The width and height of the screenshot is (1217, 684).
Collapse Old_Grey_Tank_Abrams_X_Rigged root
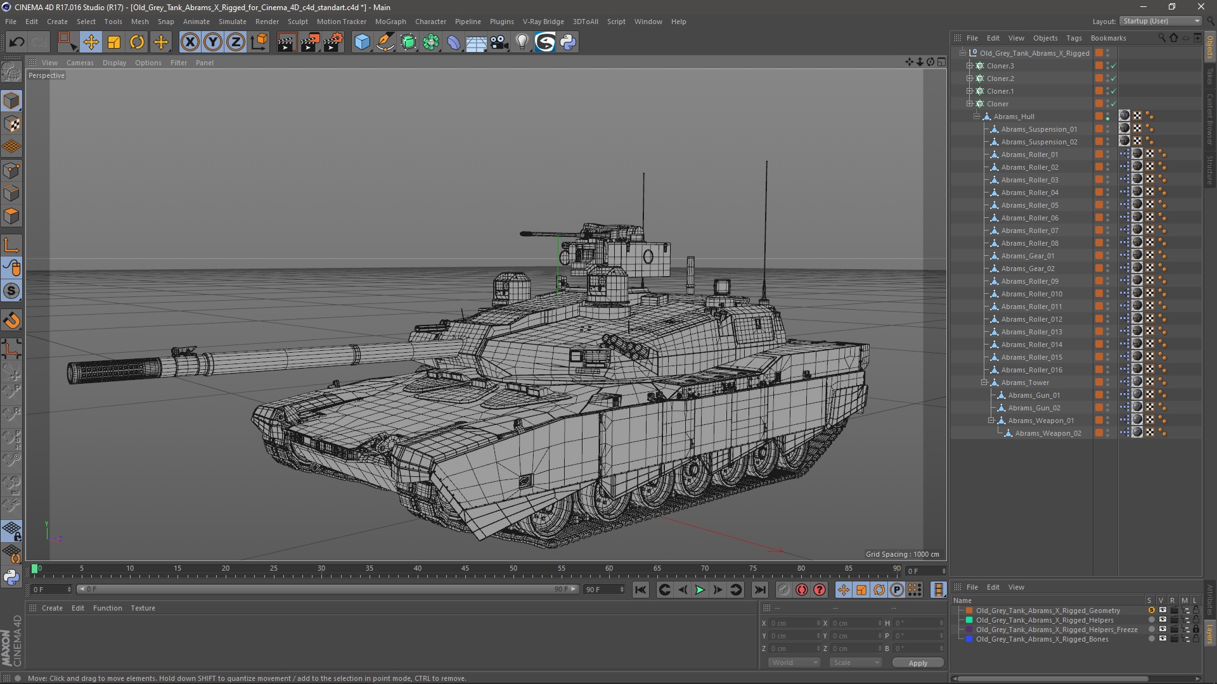963,53
